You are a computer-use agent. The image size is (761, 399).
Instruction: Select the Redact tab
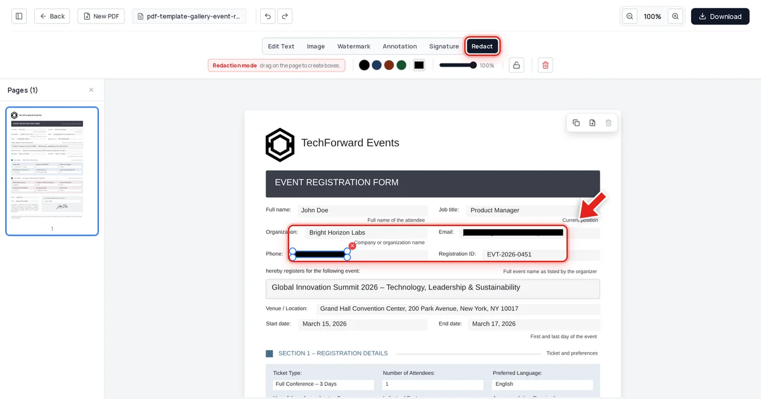click(482, 46)
